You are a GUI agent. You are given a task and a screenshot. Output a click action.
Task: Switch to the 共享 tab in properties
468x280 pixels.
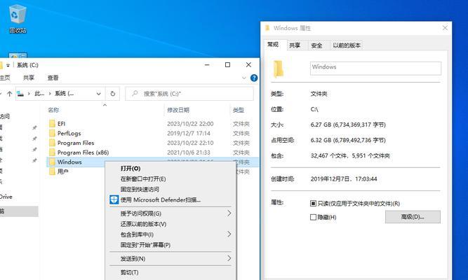[x=295, y=45]
